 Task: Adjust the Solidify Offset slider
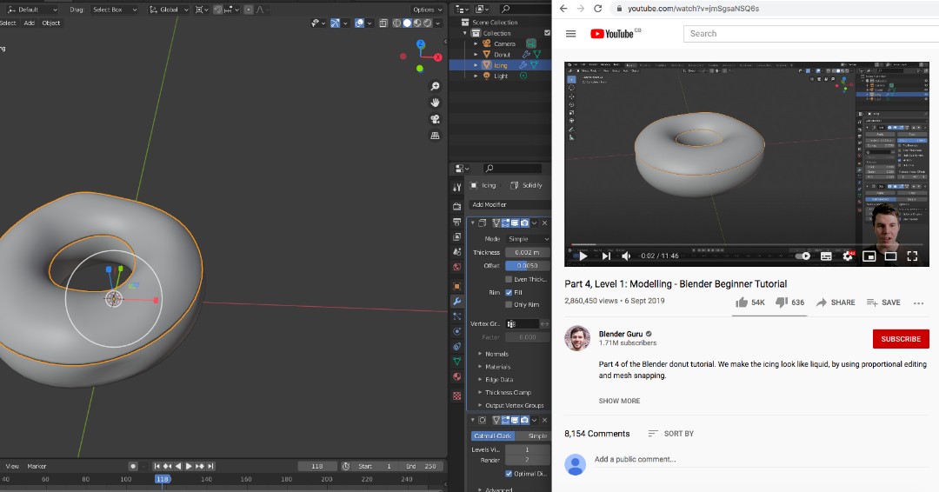coord(528,266)
